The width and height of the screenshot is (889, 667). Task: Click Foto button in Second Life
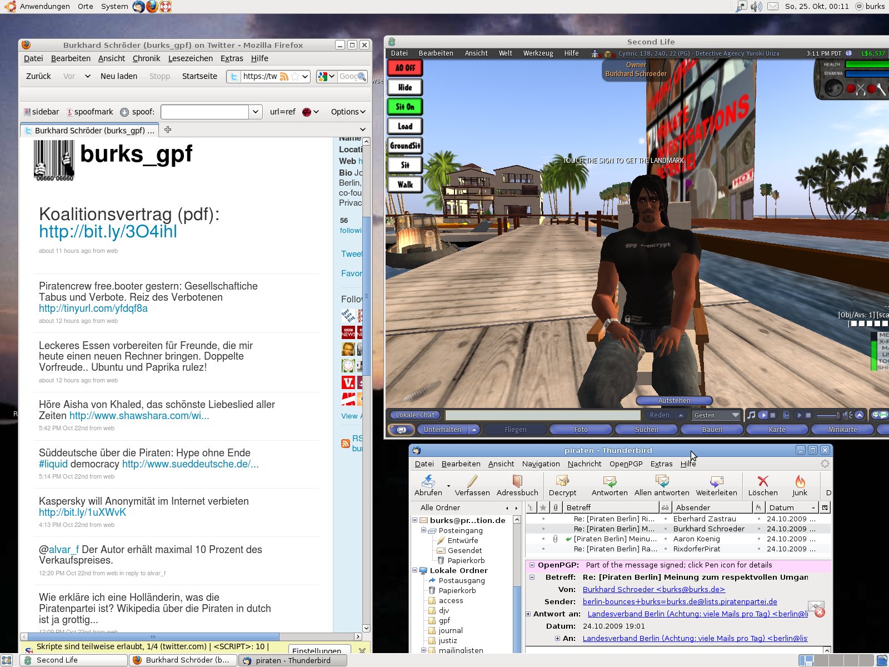tap(581, 430)
